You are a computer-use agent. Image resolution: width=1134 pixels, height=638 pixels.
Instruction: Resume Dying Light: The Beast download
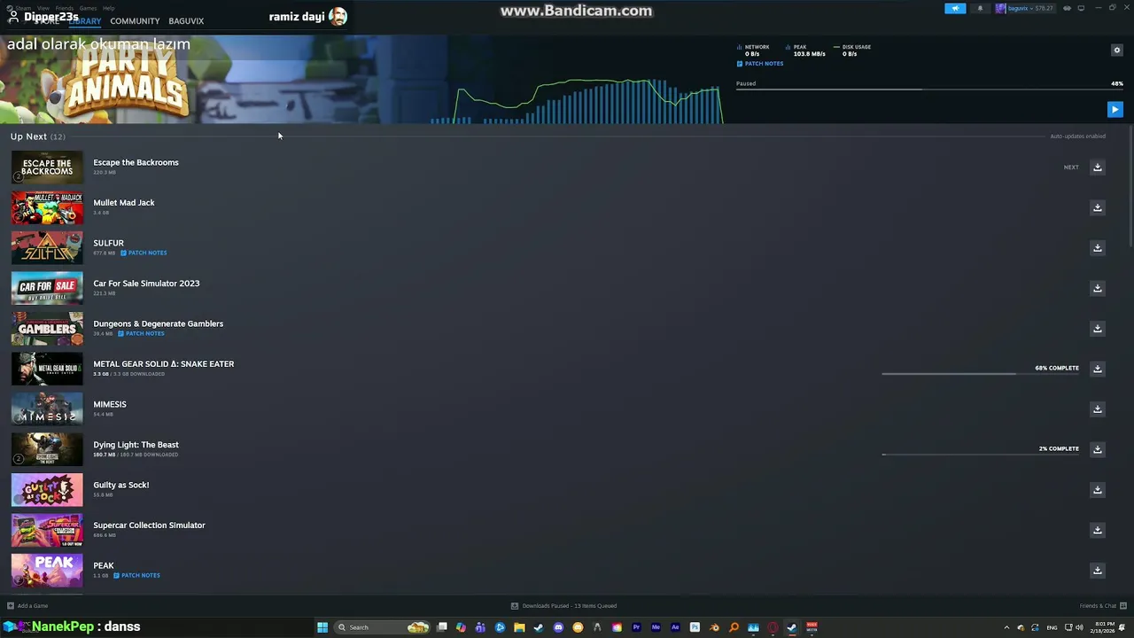click(x=1097, y=449)
